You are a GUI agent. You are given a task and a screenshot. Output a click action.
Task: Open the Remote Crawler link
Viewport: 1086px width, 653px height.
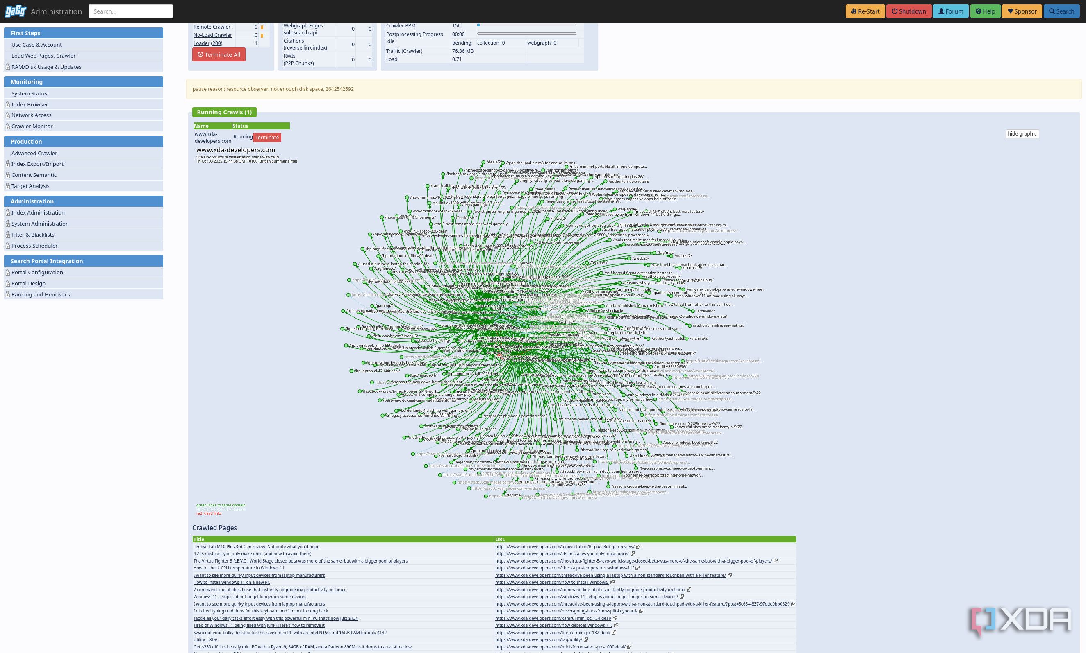click(x=212, y=27)
